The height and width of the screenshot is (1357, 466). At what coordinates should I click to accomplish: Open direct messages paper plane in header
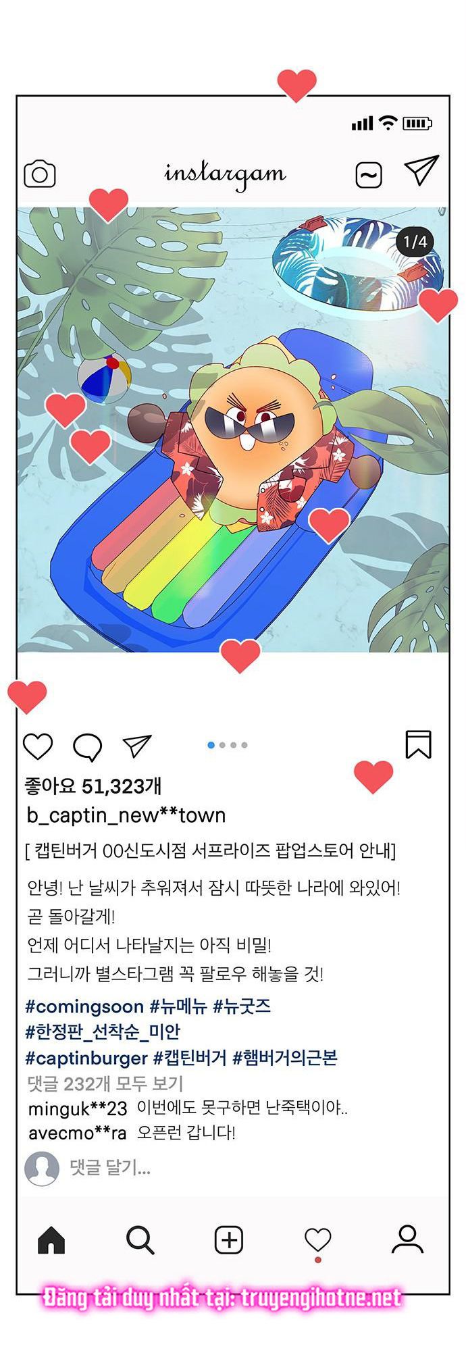(x=421, y=170)
